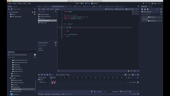Adjust the animation timeline zoom slider
The width and height of the screenshot is (170, 96).
130,91
